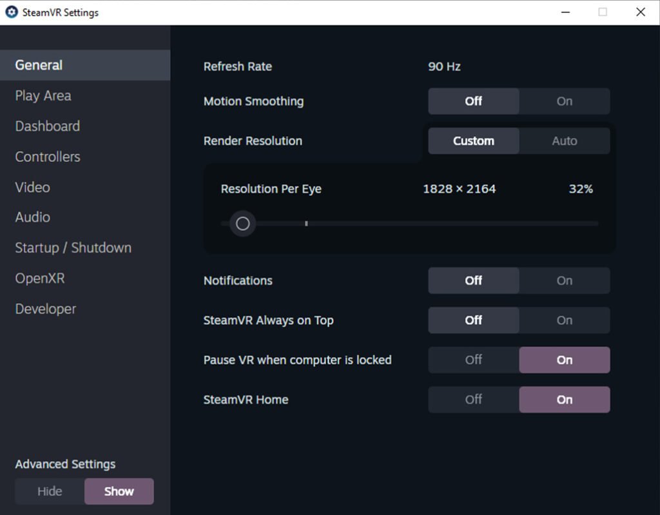Screen dimensions: 660x515
Task: Click the Resolution Per Eye slider handle
Action: 243,224
